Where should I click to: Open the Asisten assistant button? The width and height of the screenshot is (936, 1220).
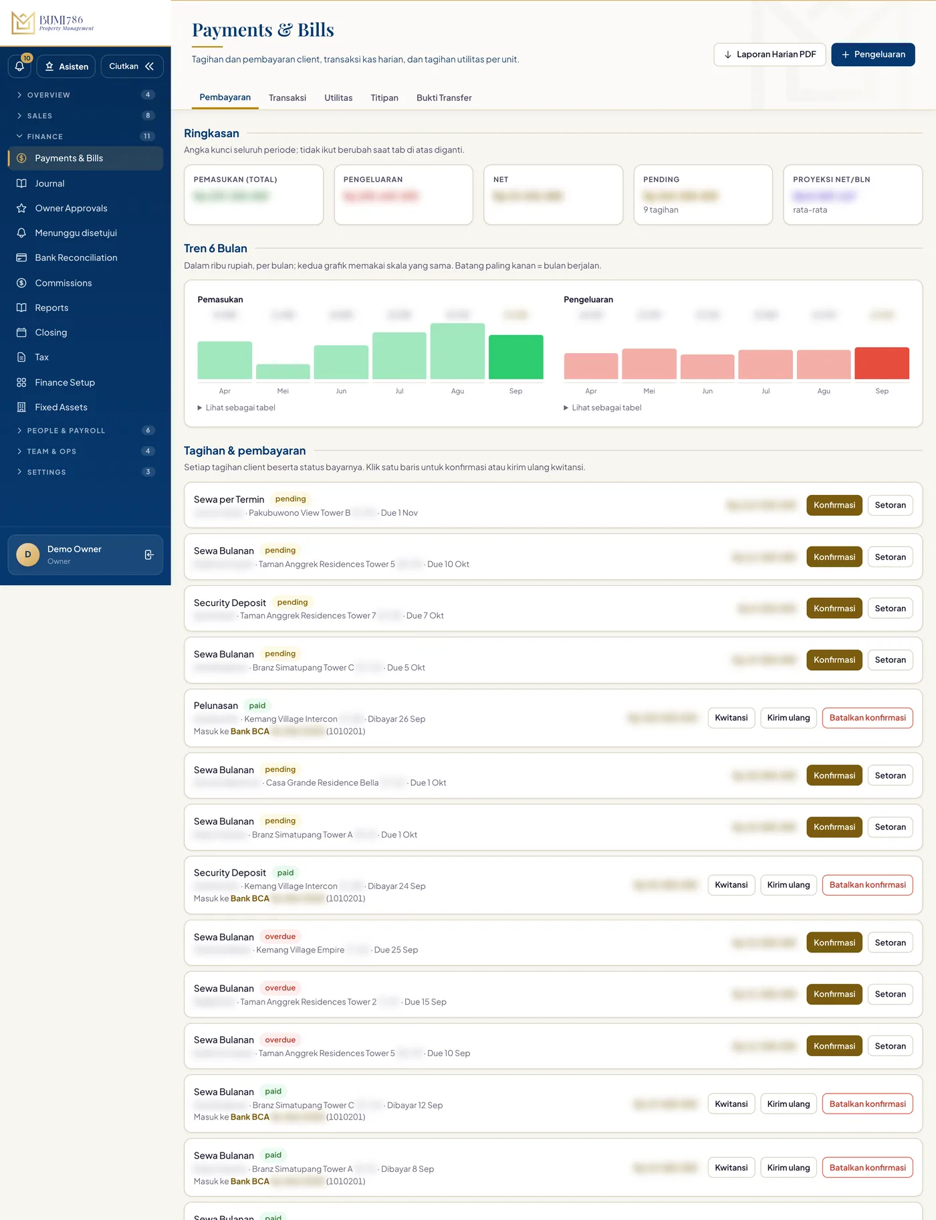[66, 66]
